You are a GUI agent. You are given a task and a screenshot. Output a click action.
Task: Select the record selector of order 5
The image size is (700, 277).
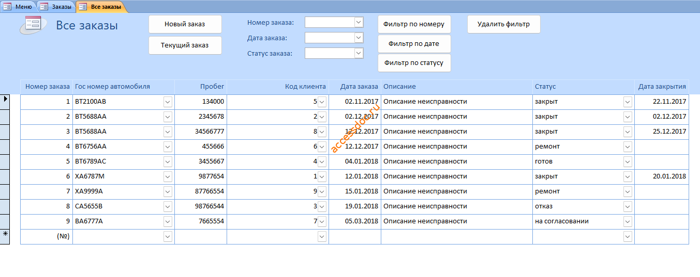point(5,162)
